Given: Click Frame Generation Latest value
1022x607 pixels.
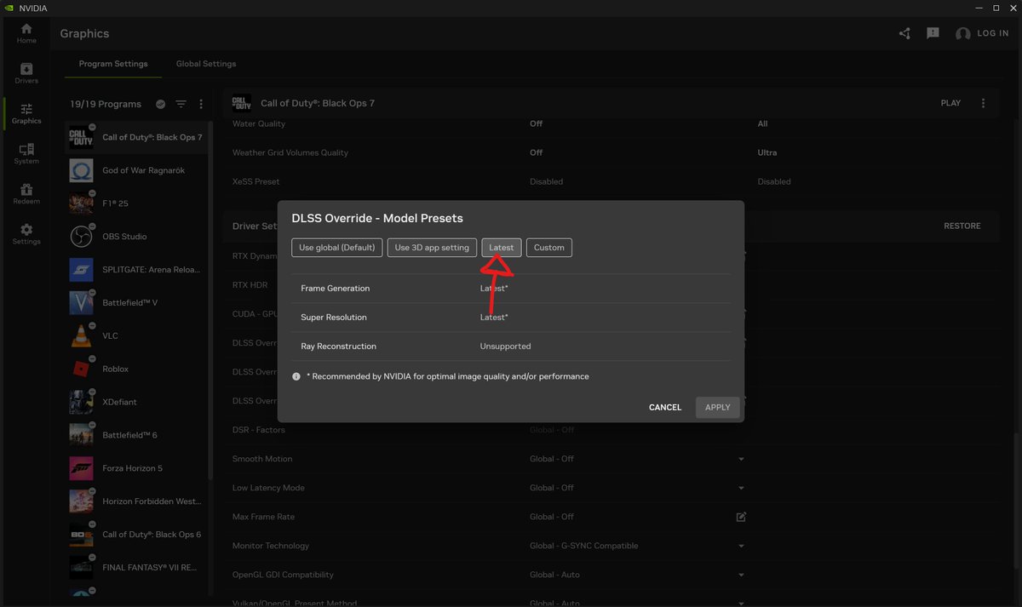Looking at the screenshot, I should [494, 289].
